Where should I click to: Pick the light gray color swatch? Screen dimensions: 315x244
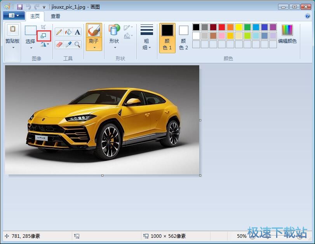pyautogui.click(x=205, y=36)
